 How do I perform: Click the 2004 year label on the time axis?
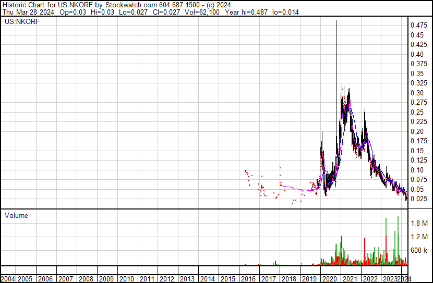[8, 279]
